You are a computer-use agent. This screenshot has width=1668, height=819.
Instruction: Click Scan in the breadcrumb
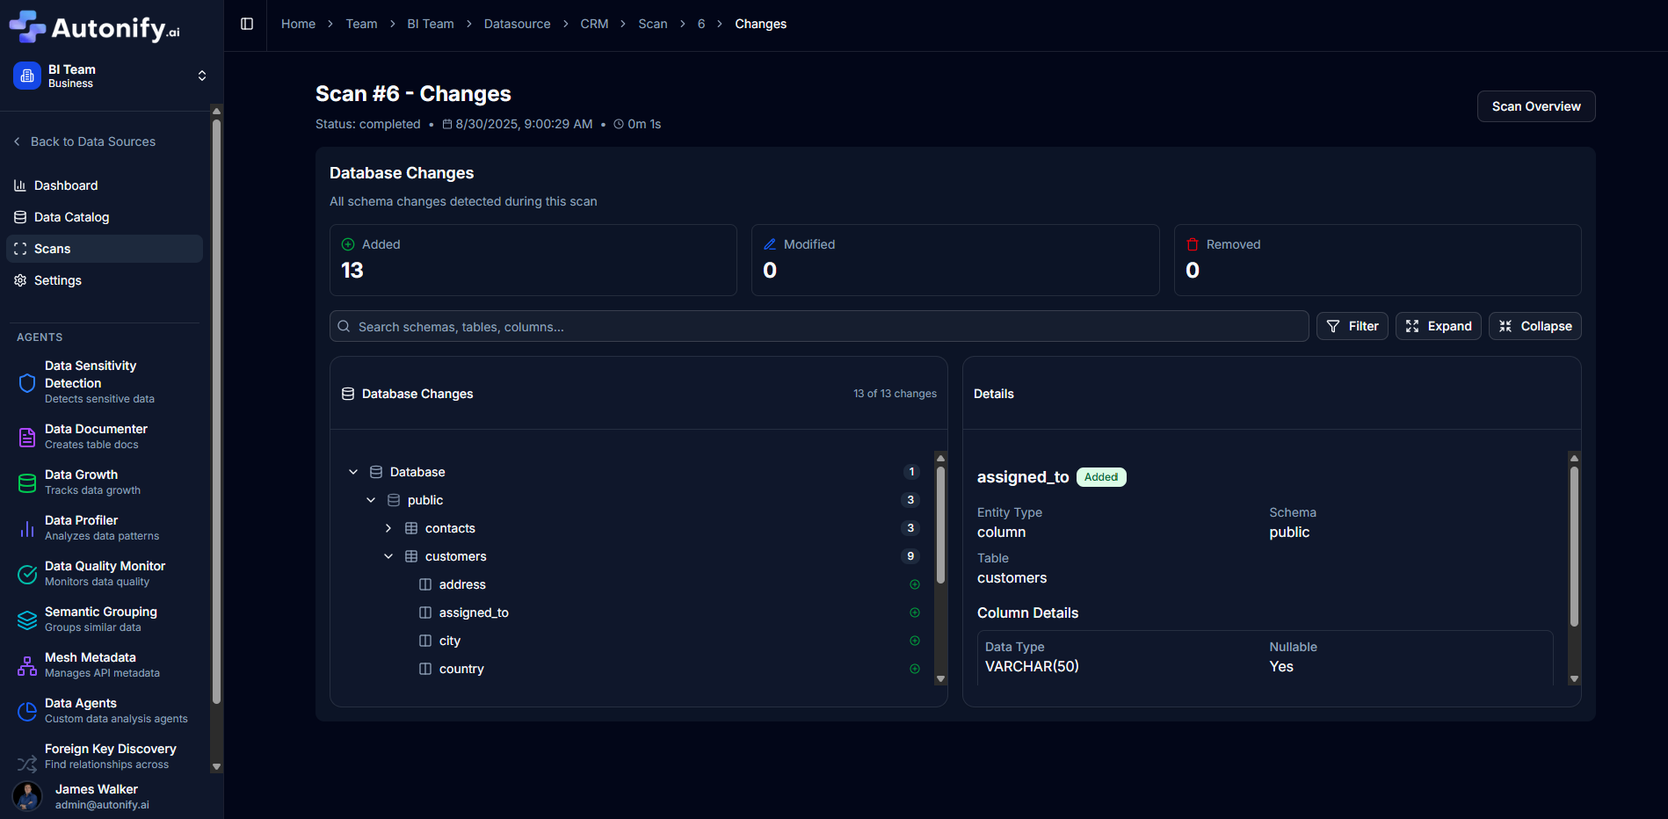coord(653,24)
